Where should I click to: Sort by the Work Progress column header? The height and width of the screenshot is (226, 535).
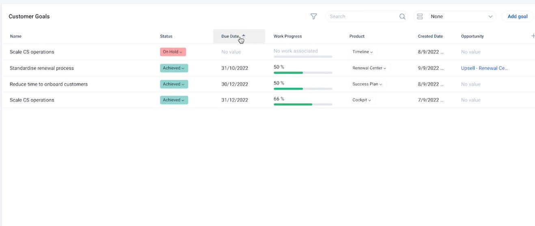287,36
